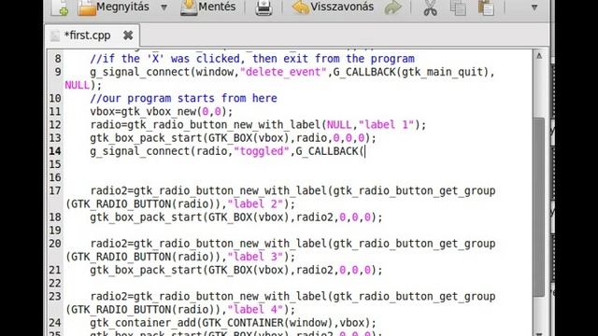Viewport: 598px width, 336px height.
Task: Click the vertical scrollbar thumb
Action: 539,207
